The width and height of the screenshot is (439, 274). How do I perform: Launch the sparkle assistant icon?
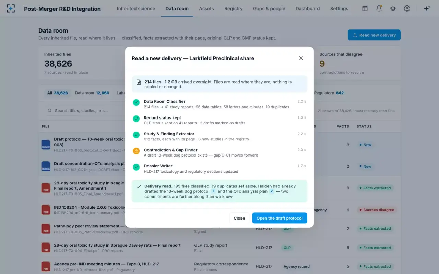coord(427,9)
